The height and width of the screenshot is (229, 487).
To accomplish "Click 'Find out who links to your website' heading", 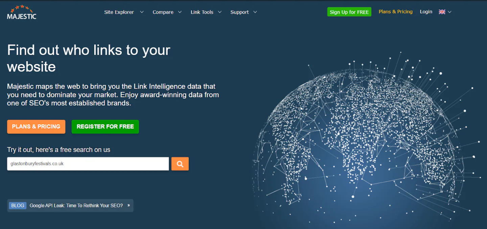I will point(89,58).
